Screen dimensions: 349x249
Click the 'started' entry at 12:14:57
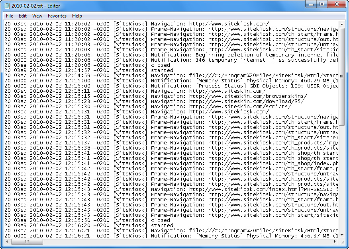(162, 70)
